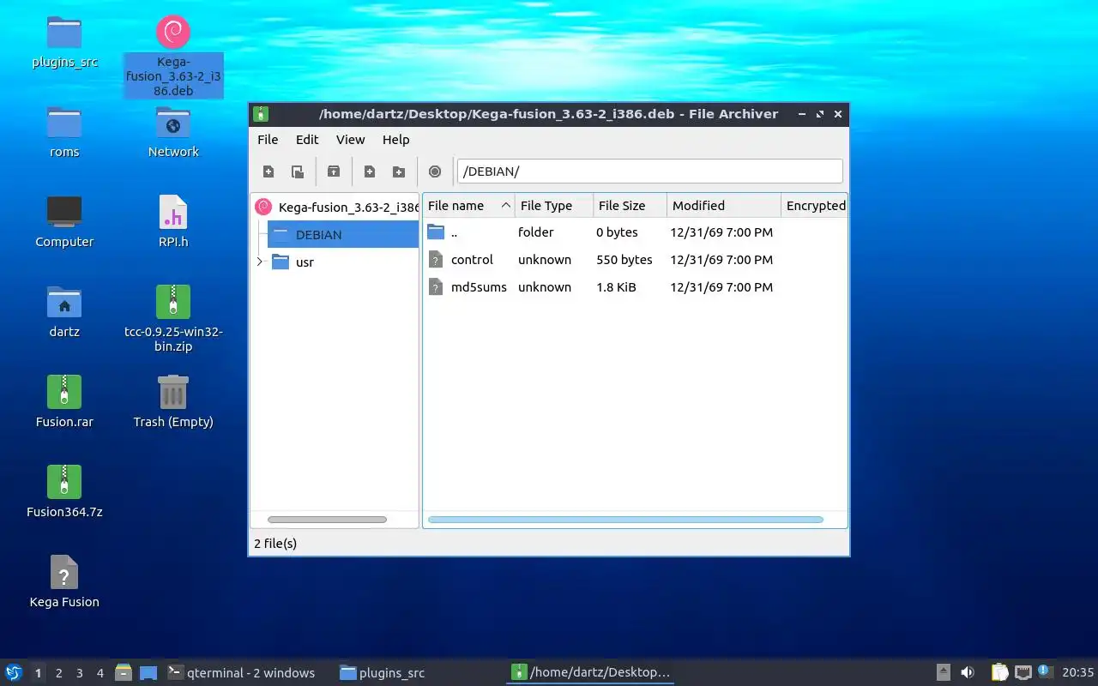
Task: Click the File Archiver window menu icon
Action: click(x=261, y=114)
